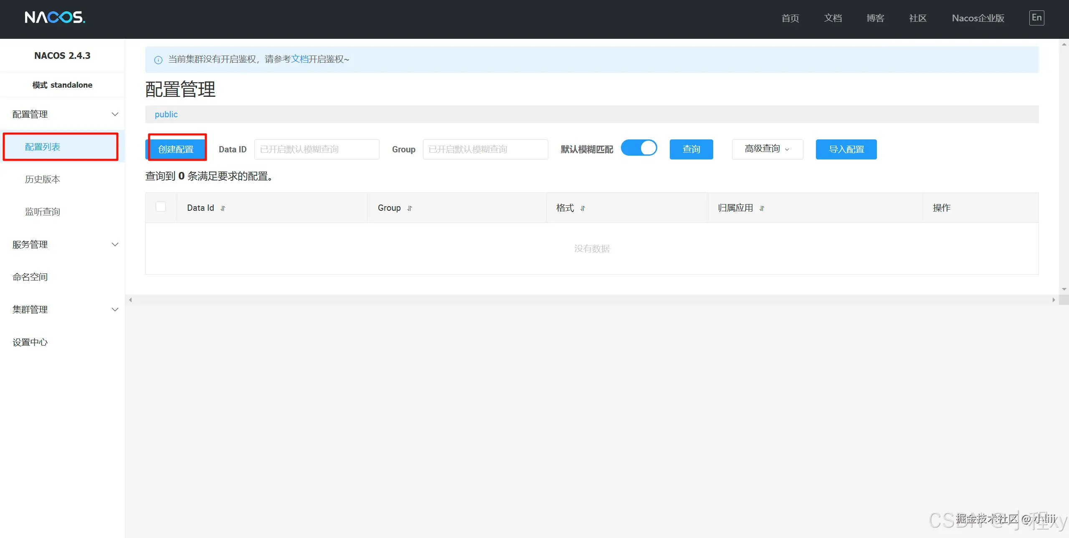The height and width of the screenshot is (538, 1069).
Task: Open the 高级查询 dropdown
Action: pos(767,149)
